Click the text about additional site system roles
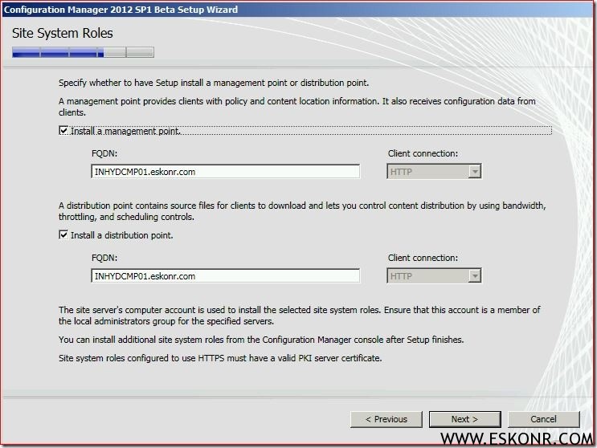This screenshot has height=448, width=597. pyautogui.click(x=261, y=340)
